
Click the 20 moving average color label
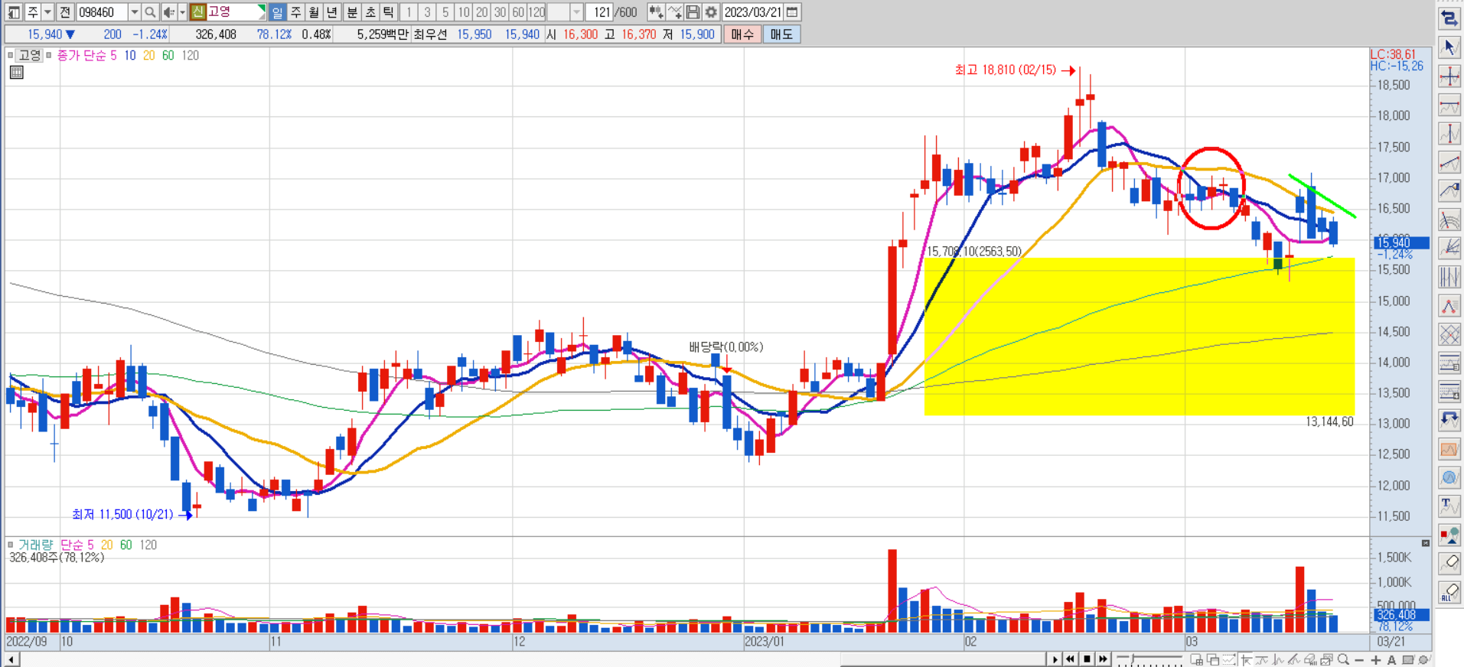[148, 55]
